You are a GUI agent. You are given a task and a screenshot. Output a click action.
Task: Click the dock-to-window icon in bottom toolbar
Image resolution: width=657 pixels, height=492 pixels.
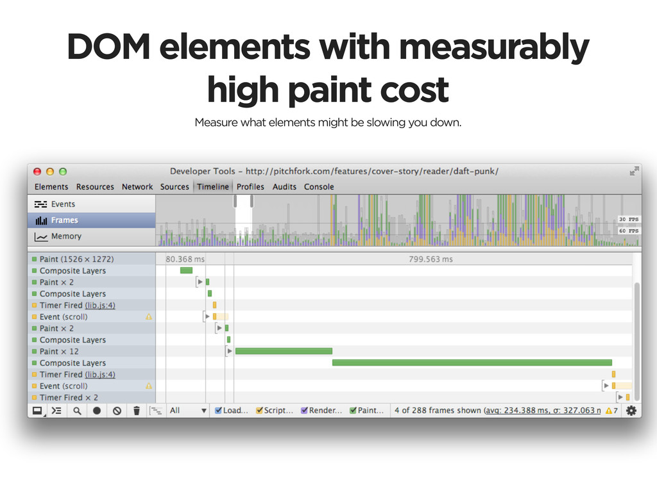(38, 411)
